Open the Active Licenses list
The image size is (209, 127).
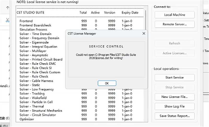tap(175, 53)
